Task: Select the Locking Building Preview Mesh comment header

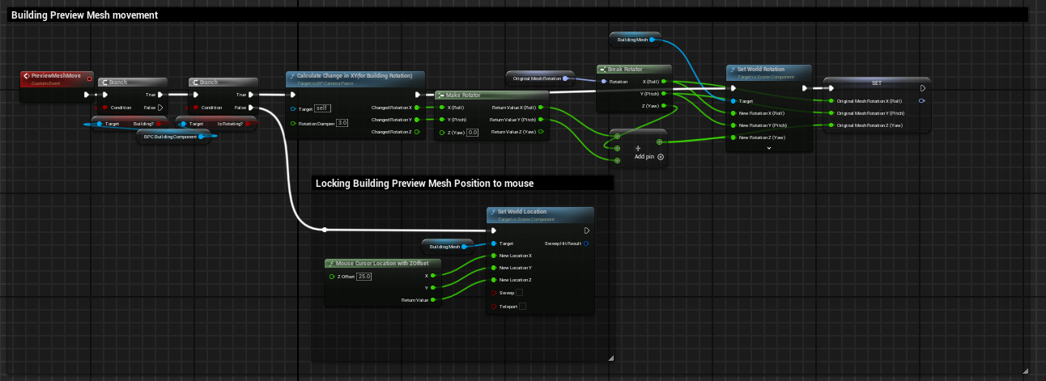Action: click(x=424, y=184)
